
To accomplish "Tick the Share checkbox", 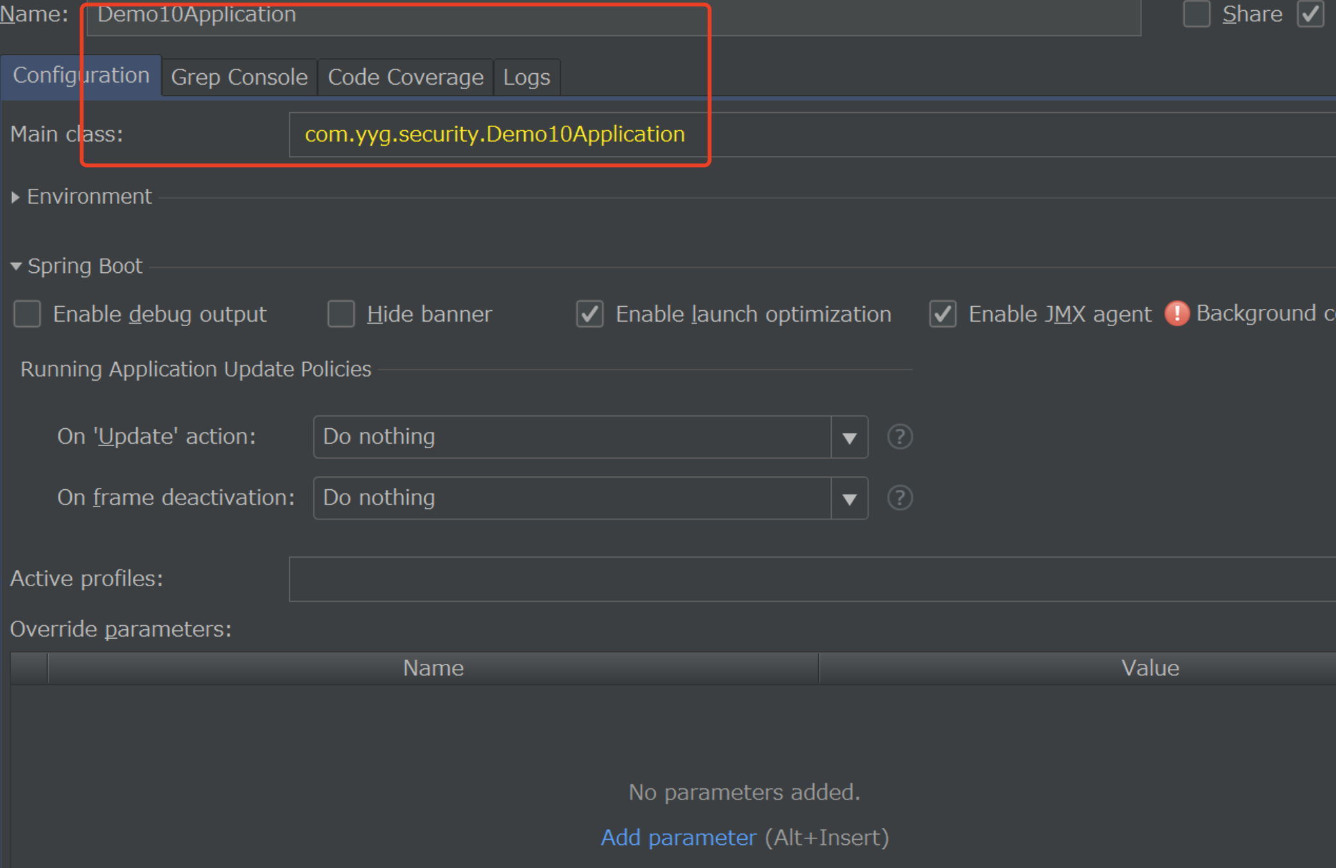I will pyautogui.click(x=1197, y=14).
